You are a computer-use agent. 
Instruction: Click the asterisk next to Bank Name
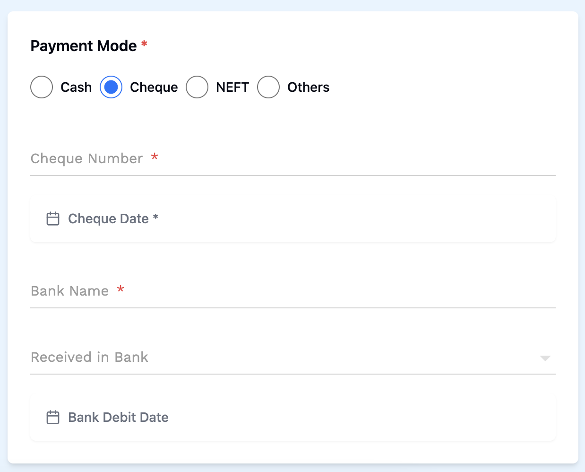(121, 290)
